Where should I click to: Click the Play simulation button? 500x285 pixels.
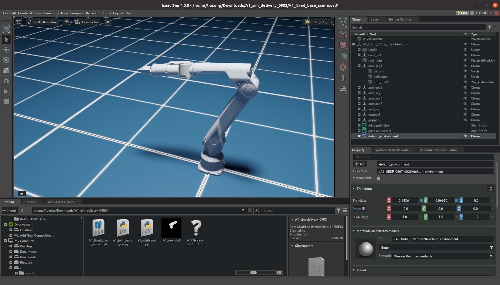(x=6, y=92)
